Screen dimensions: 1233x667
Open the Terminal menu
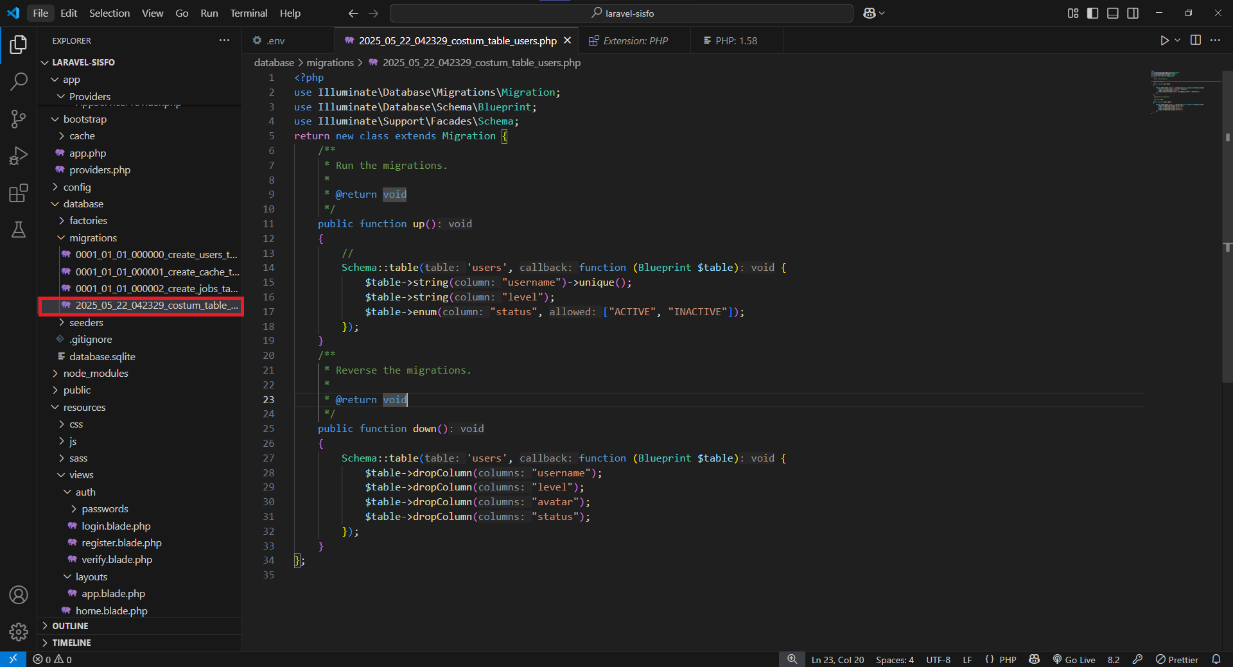(x=248, y=13)
